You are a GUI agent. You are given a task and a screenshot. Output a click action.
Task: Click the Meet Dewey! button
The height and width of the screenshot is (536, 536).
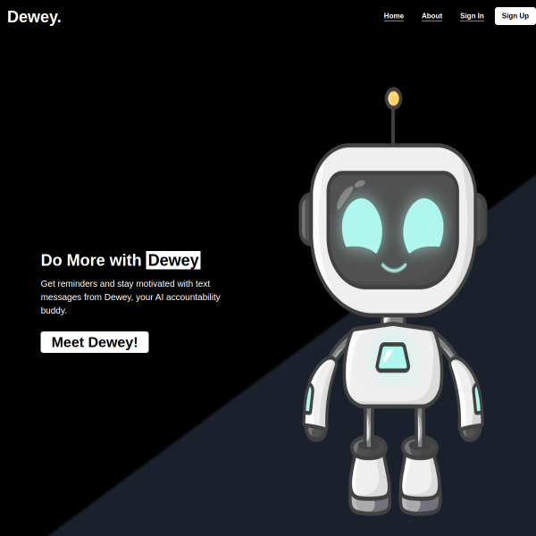pos(95,342)
